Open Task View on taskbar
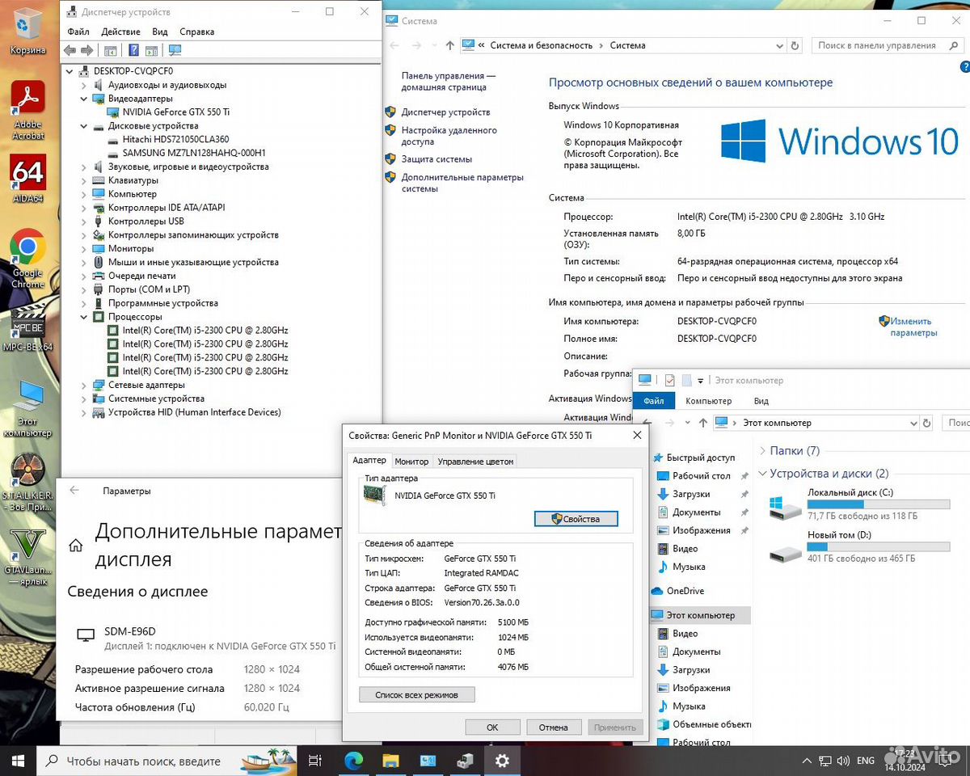This screenshot has height=776, width=970. [315, 761]
